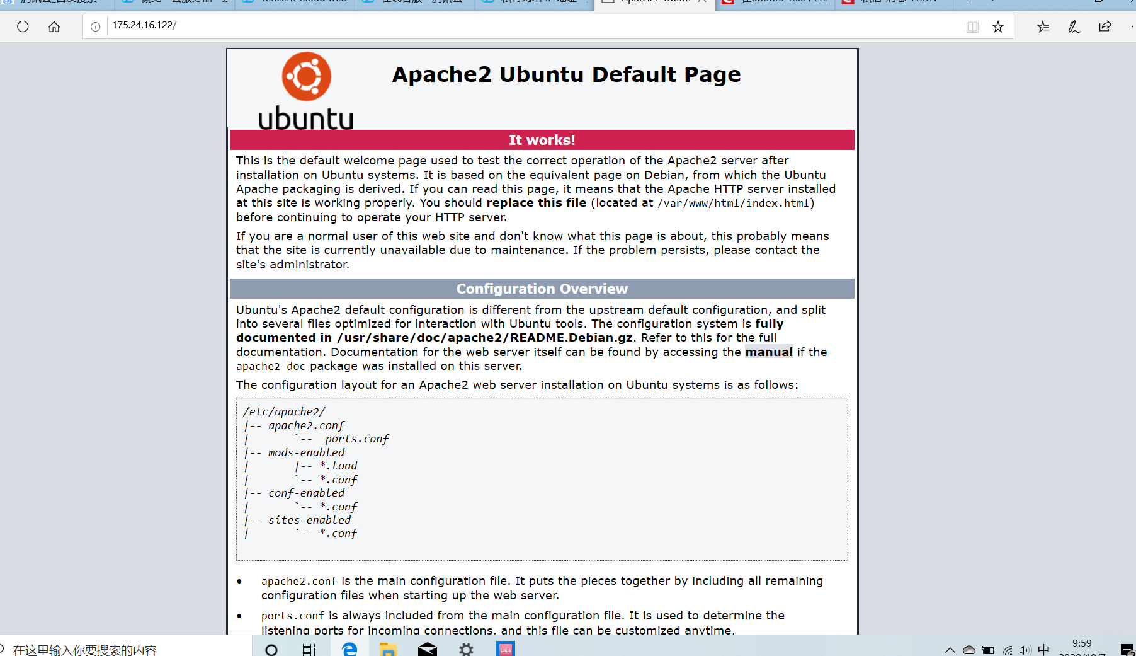Switch the Chinese input method indicator
Screen dimensions: 1136x656
pos(1043,649)
